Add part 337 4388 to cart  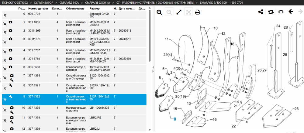5,78
